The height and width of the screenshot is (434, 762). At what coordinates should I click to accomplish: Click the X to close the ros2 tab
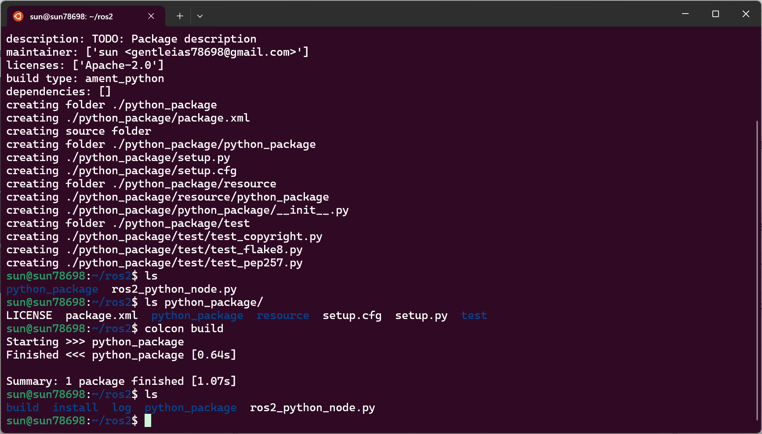point(151,16)
